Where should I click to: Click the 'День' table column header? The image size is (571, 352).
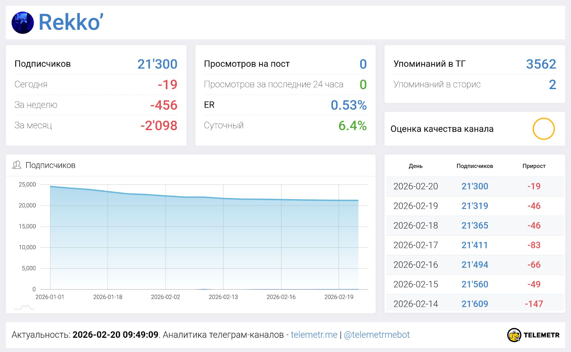tap(415, 166)
